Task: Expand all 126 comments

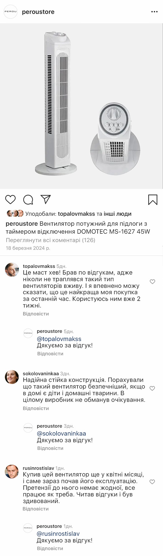Action: 50,240
